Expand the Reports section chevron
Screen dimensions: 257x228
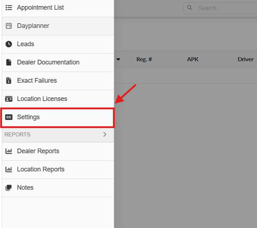[105, 135]
